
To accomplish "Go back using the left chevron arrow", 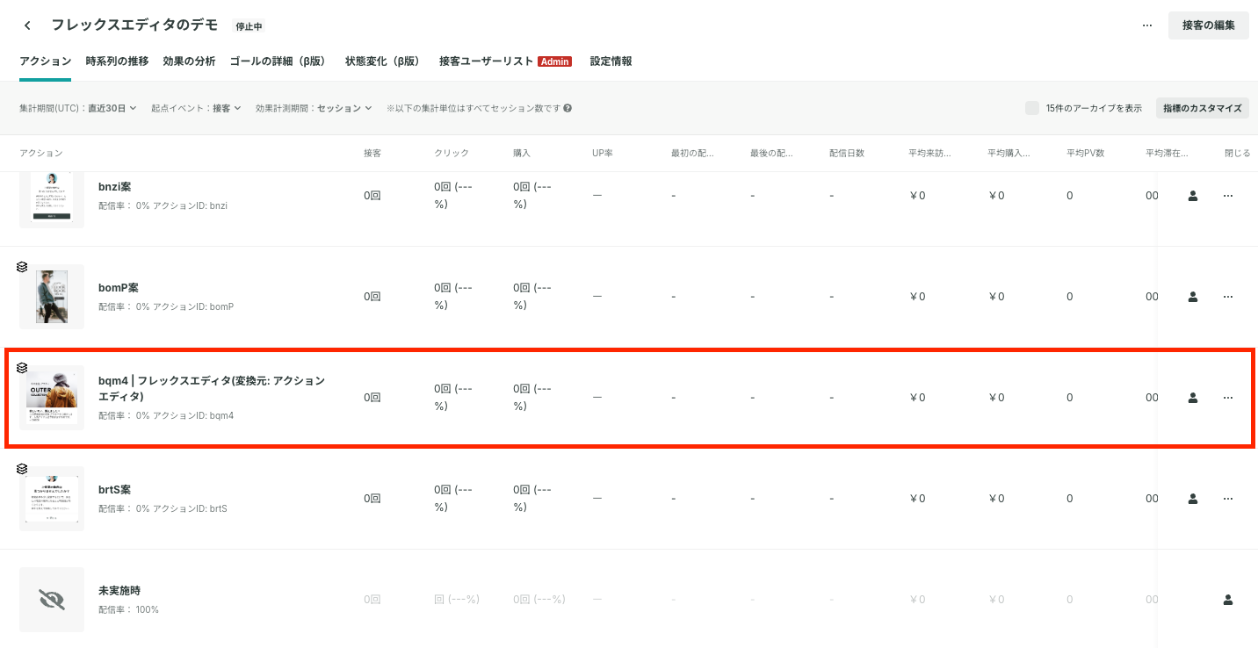I will point(27,25).
